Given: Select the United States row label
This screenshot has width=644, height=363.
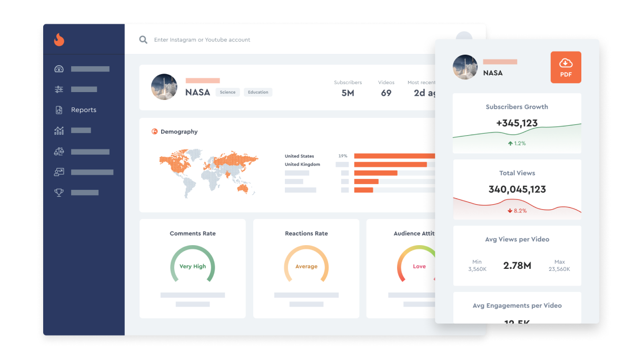Looking at the screenshot, I should click(299, 156).
